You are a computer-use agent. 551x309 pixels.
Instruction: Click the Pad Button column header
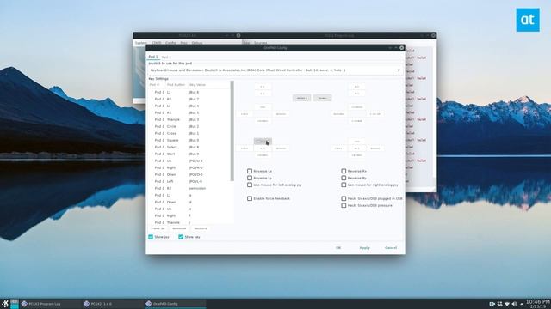coord(176,85)
